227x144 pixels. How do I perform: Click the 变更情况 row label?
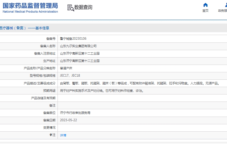49,128
